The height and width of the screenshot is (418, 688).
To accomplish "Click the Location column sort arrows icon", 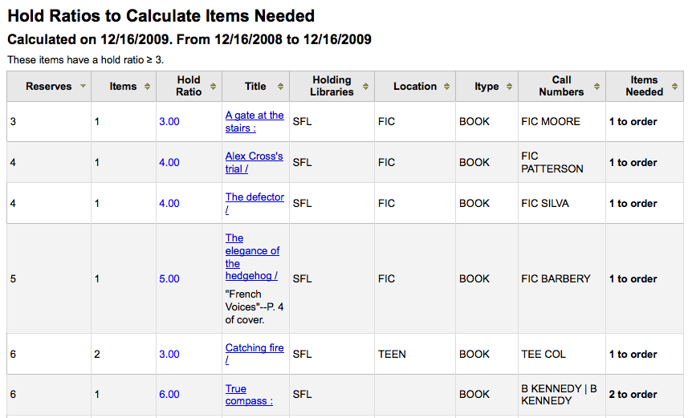I will click(446, 87).
